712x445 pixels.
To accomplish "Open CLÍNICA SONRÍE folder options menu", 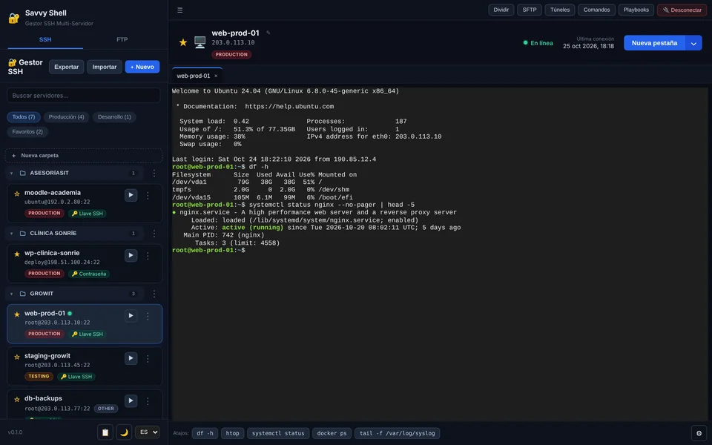I will tap(154, 234).
